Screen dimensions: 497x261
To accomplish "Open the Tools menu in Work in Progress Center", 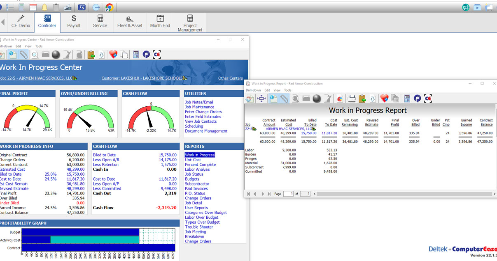I will point(39,46).
